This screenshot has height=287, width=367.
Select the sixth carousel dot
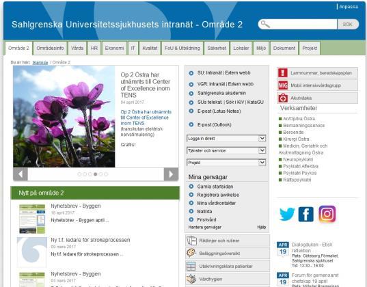(106, 174)
